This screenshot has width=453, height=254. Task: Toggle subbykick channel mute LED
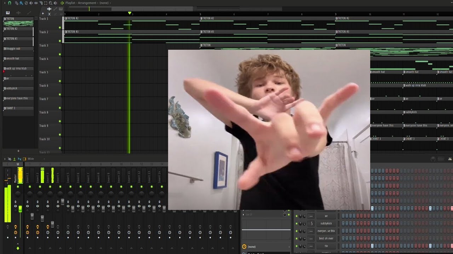[297, 224]
